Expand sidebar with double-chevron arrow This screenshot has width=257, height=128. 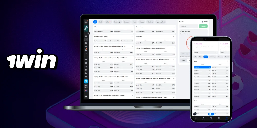(x=89, y=33)
